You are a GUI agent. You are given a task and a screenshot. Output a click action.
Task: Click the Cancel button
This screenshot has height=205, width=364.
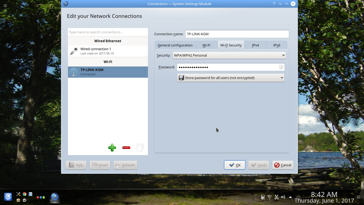click(x=283, y=165)
